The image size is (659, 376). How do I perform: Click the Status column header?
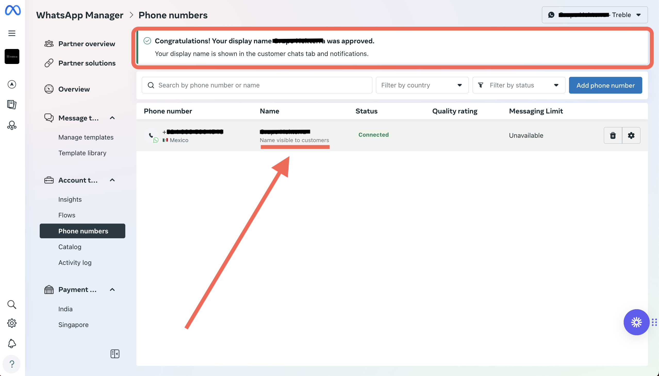[x=366, y=111]
